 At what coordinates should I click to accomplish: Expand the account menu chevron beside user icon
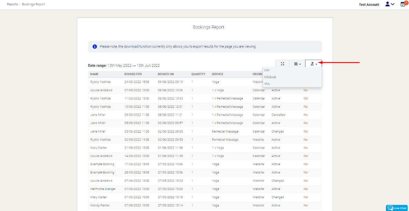pyautogui.click(x=392, y=4)
